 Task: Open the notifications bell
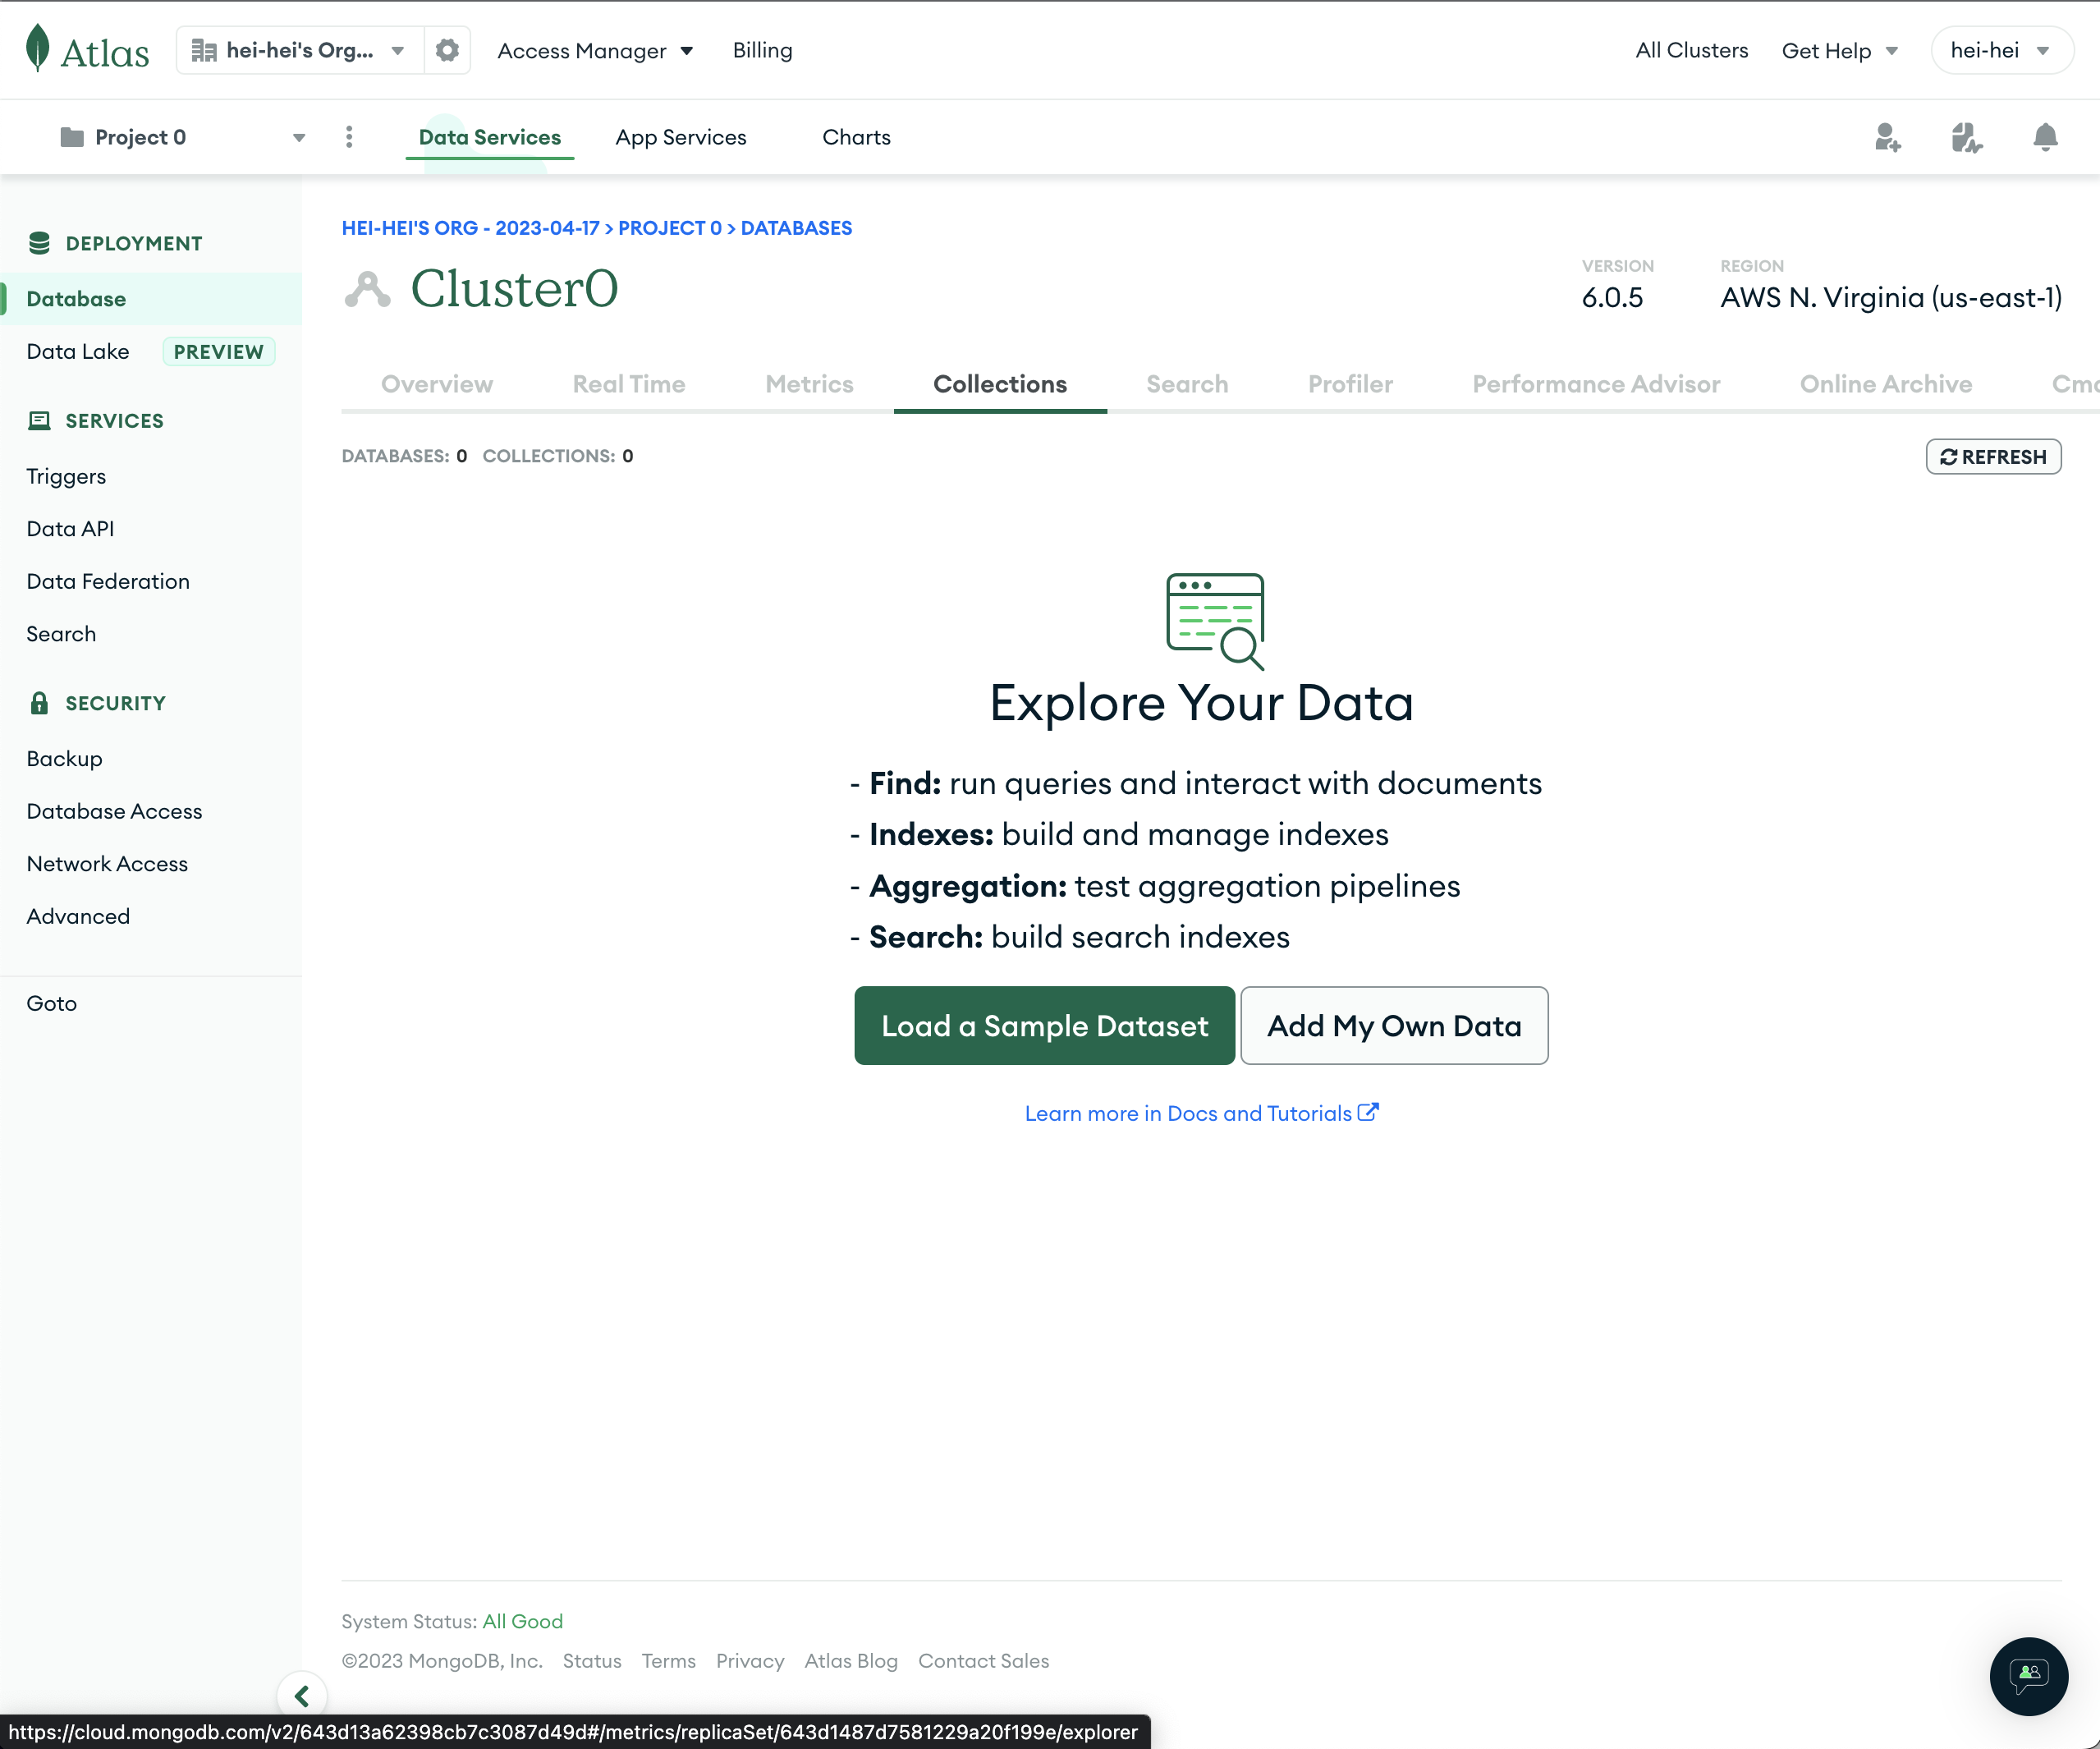2045,137
